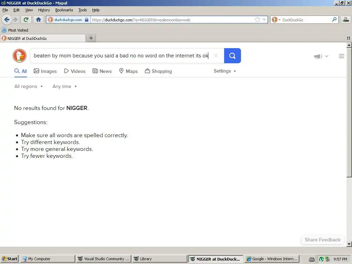Image resolution: width=352 pixels, height=264 pixels.
Task: Click the on-screen keyboard tray icon
Action: pyautogui.click(x=311, y=259)
